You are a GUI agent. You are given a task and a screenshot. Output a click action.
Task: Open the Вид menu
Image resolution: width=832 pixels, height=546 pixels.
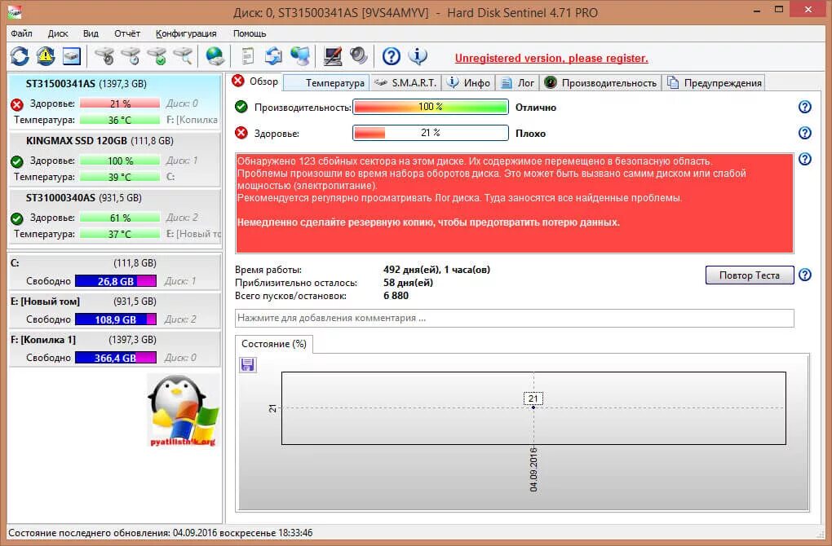[x=91, y=33]
